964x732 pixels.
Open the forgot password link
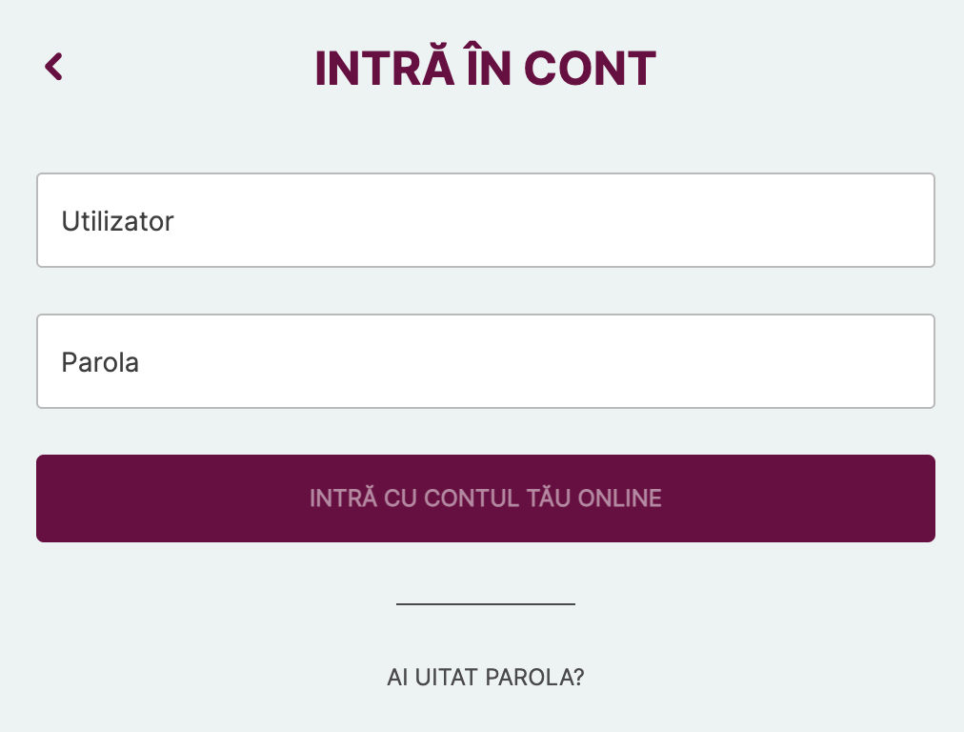click(485, 678)
